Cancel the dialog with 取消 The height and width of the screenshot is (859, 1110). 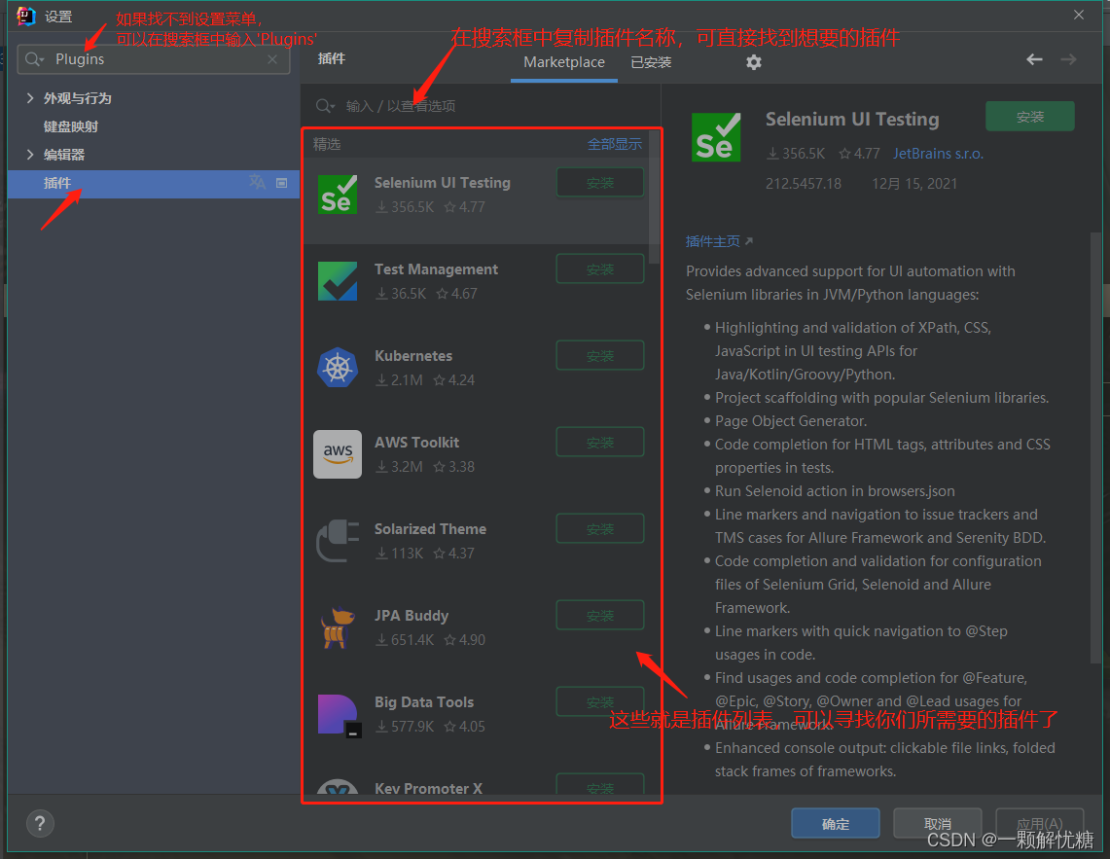coord(937,824)
